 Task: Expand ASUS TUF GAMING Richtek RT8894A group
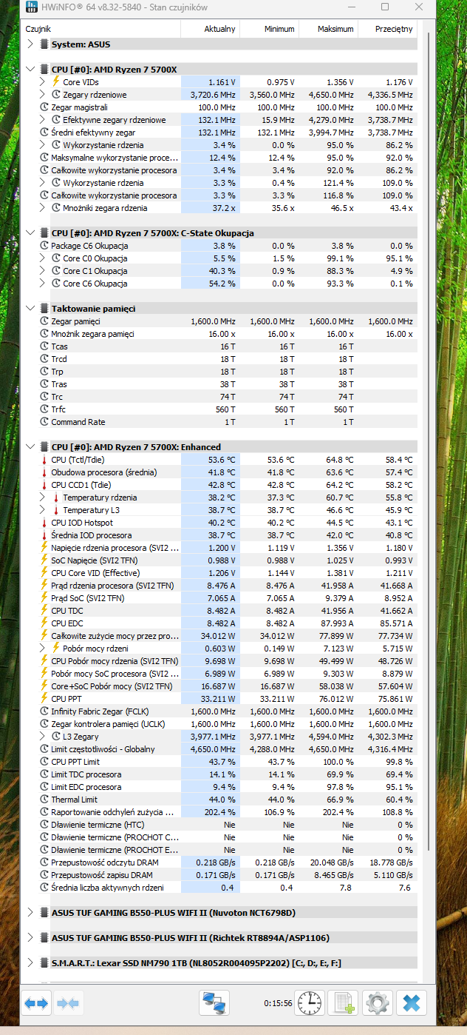tap(30, 938)
